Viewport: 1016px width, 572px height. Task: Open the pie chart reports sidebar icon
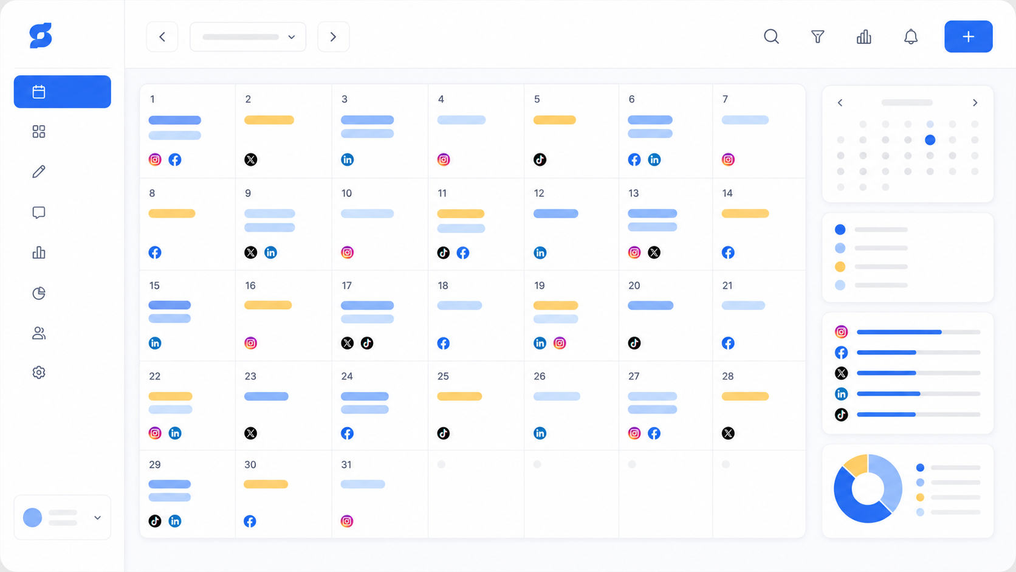(x=39, y=293)
